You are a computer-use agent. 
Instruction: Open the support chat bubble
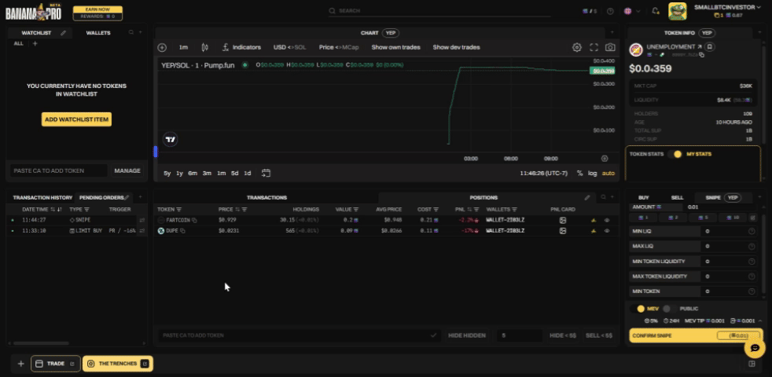(754, 347)
